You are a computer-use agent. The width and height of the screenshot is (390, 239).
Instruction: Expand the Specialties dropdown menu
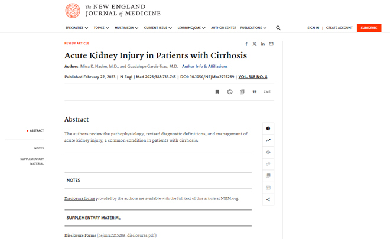pos(77,28)
